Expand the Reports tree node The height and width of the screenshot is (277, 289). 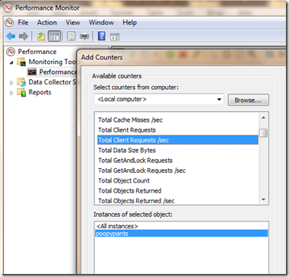coord(11,93)
